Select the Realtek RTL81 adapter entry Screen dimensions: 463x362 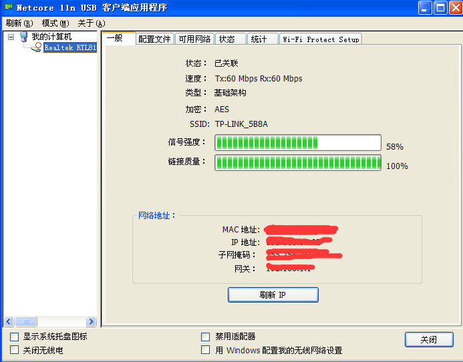(x=70, y=47)
